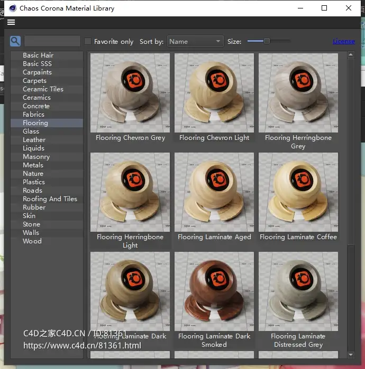Select the Nature category
Screen dimensions: 365x369
pyautogui.click(x=47, y=174)
